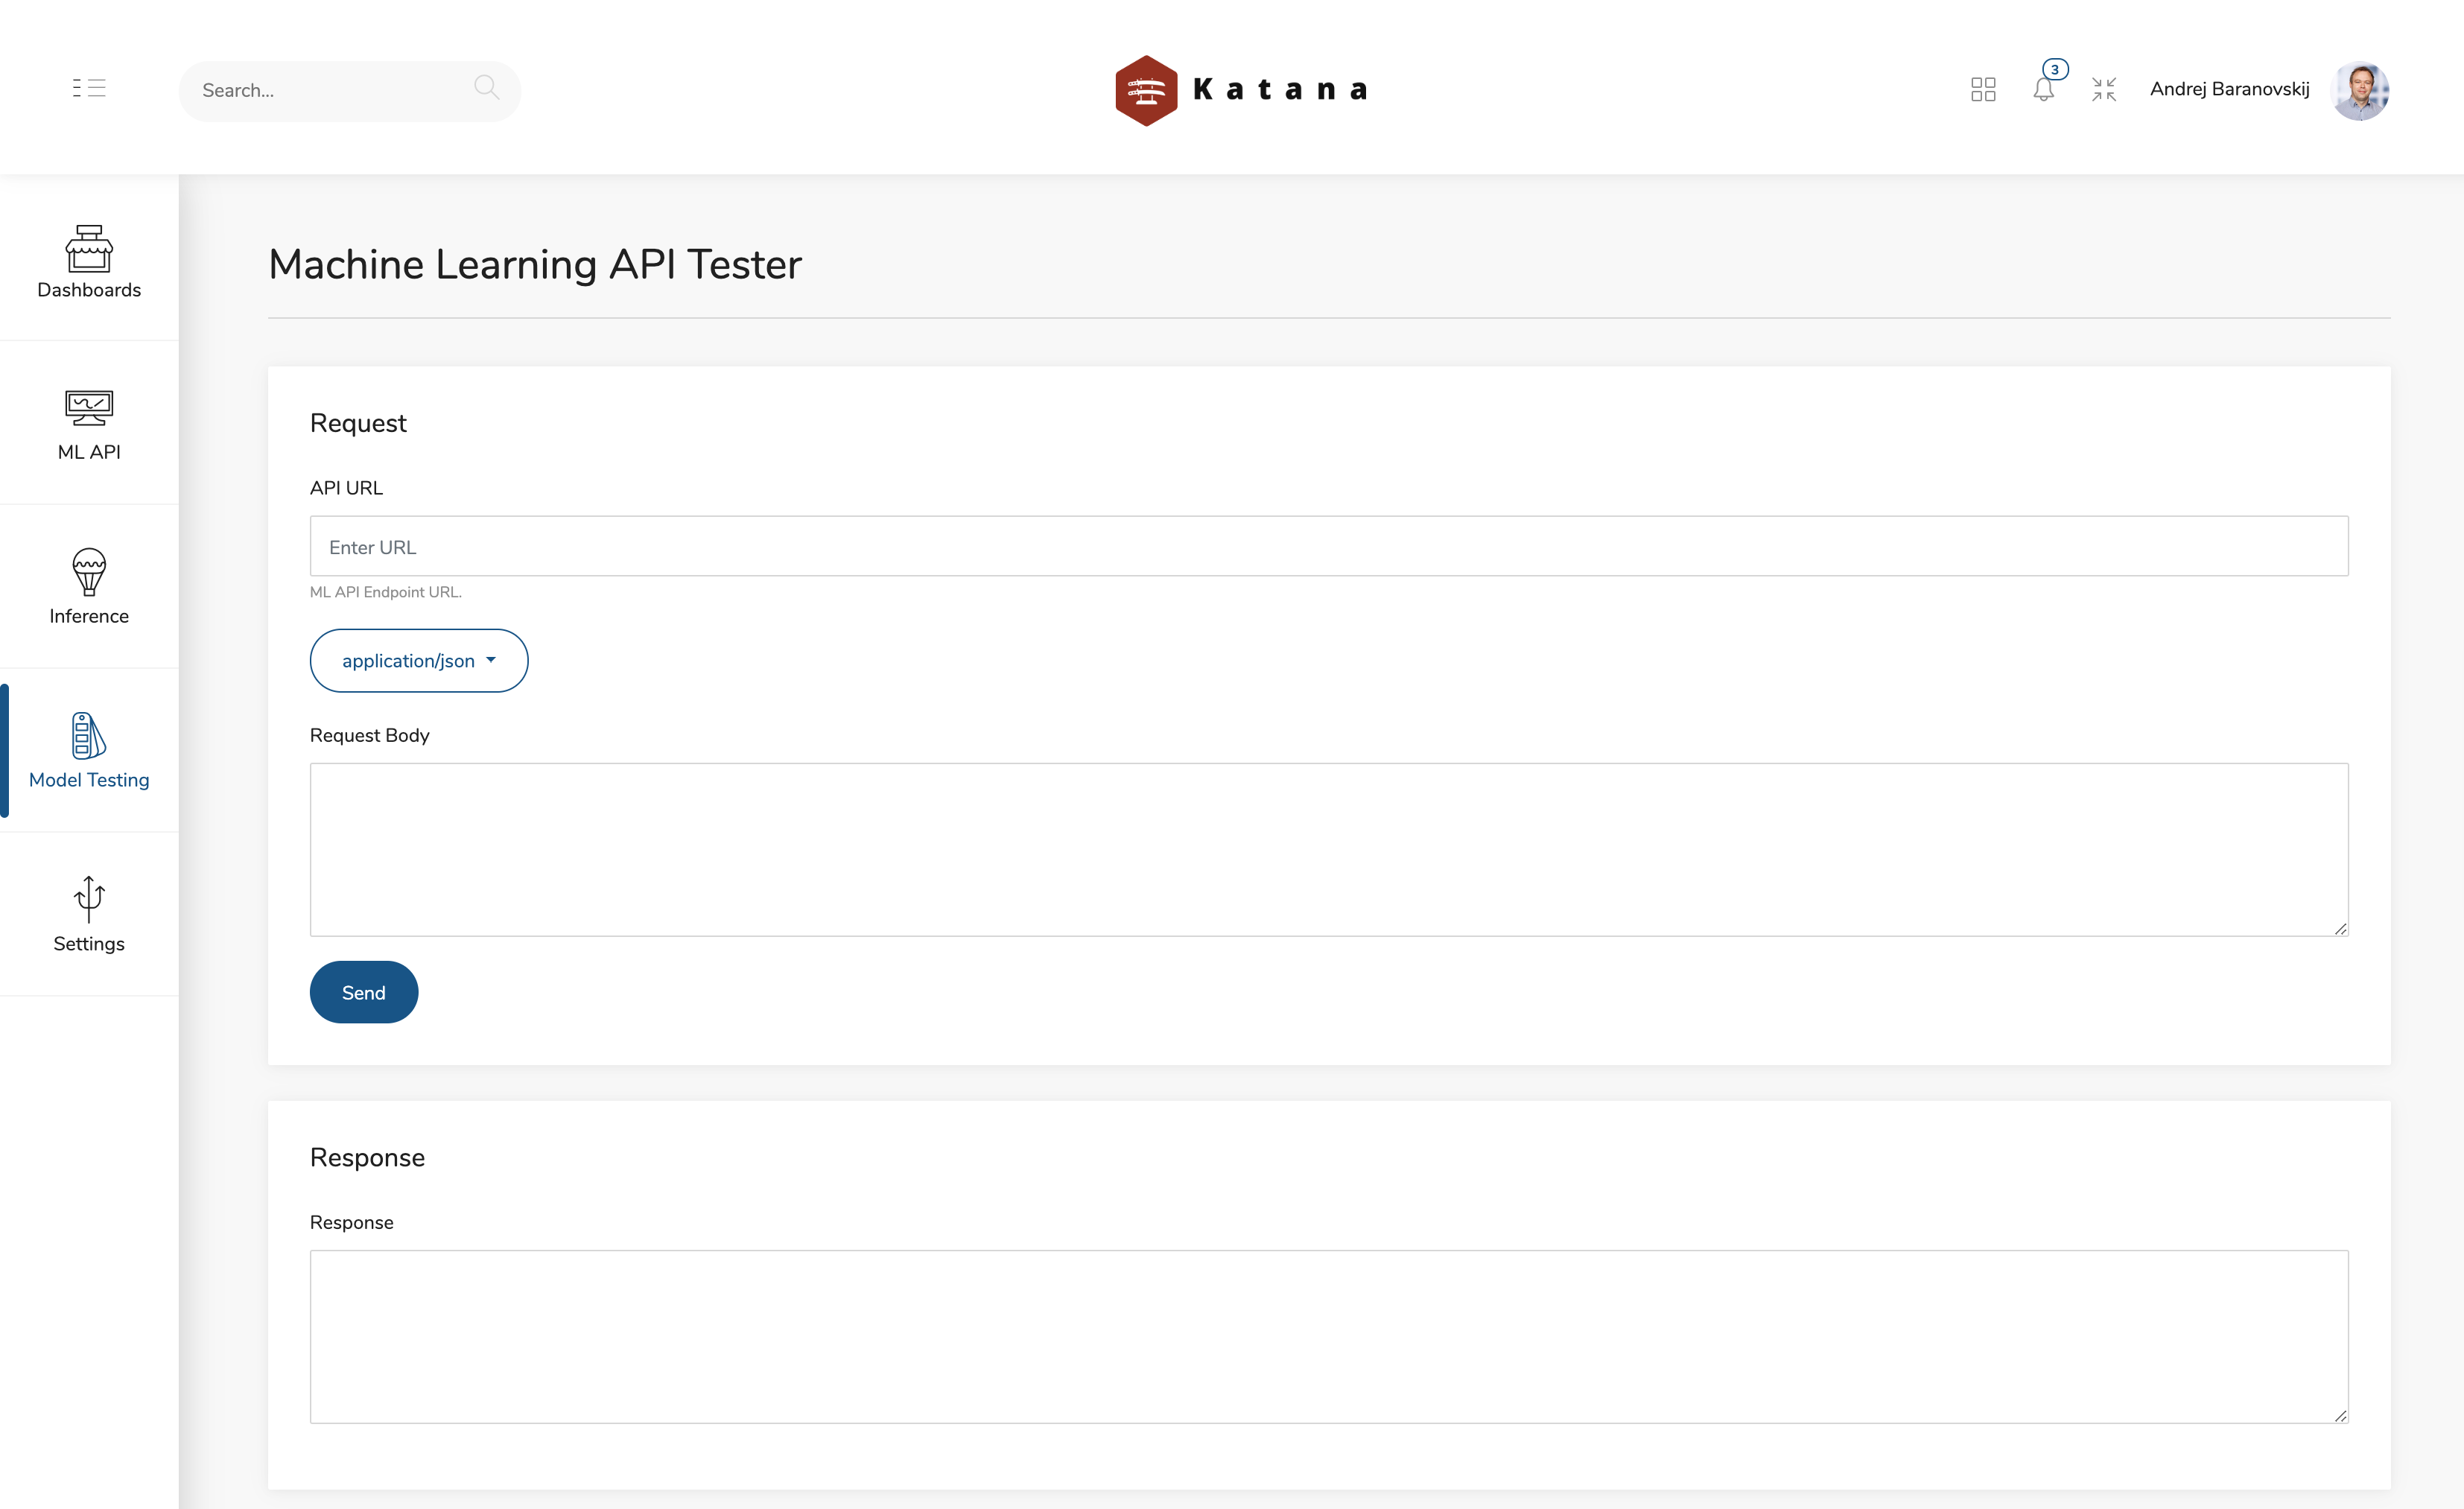
Task: Focus the Enter URL input field
Action: point(1328,547)
